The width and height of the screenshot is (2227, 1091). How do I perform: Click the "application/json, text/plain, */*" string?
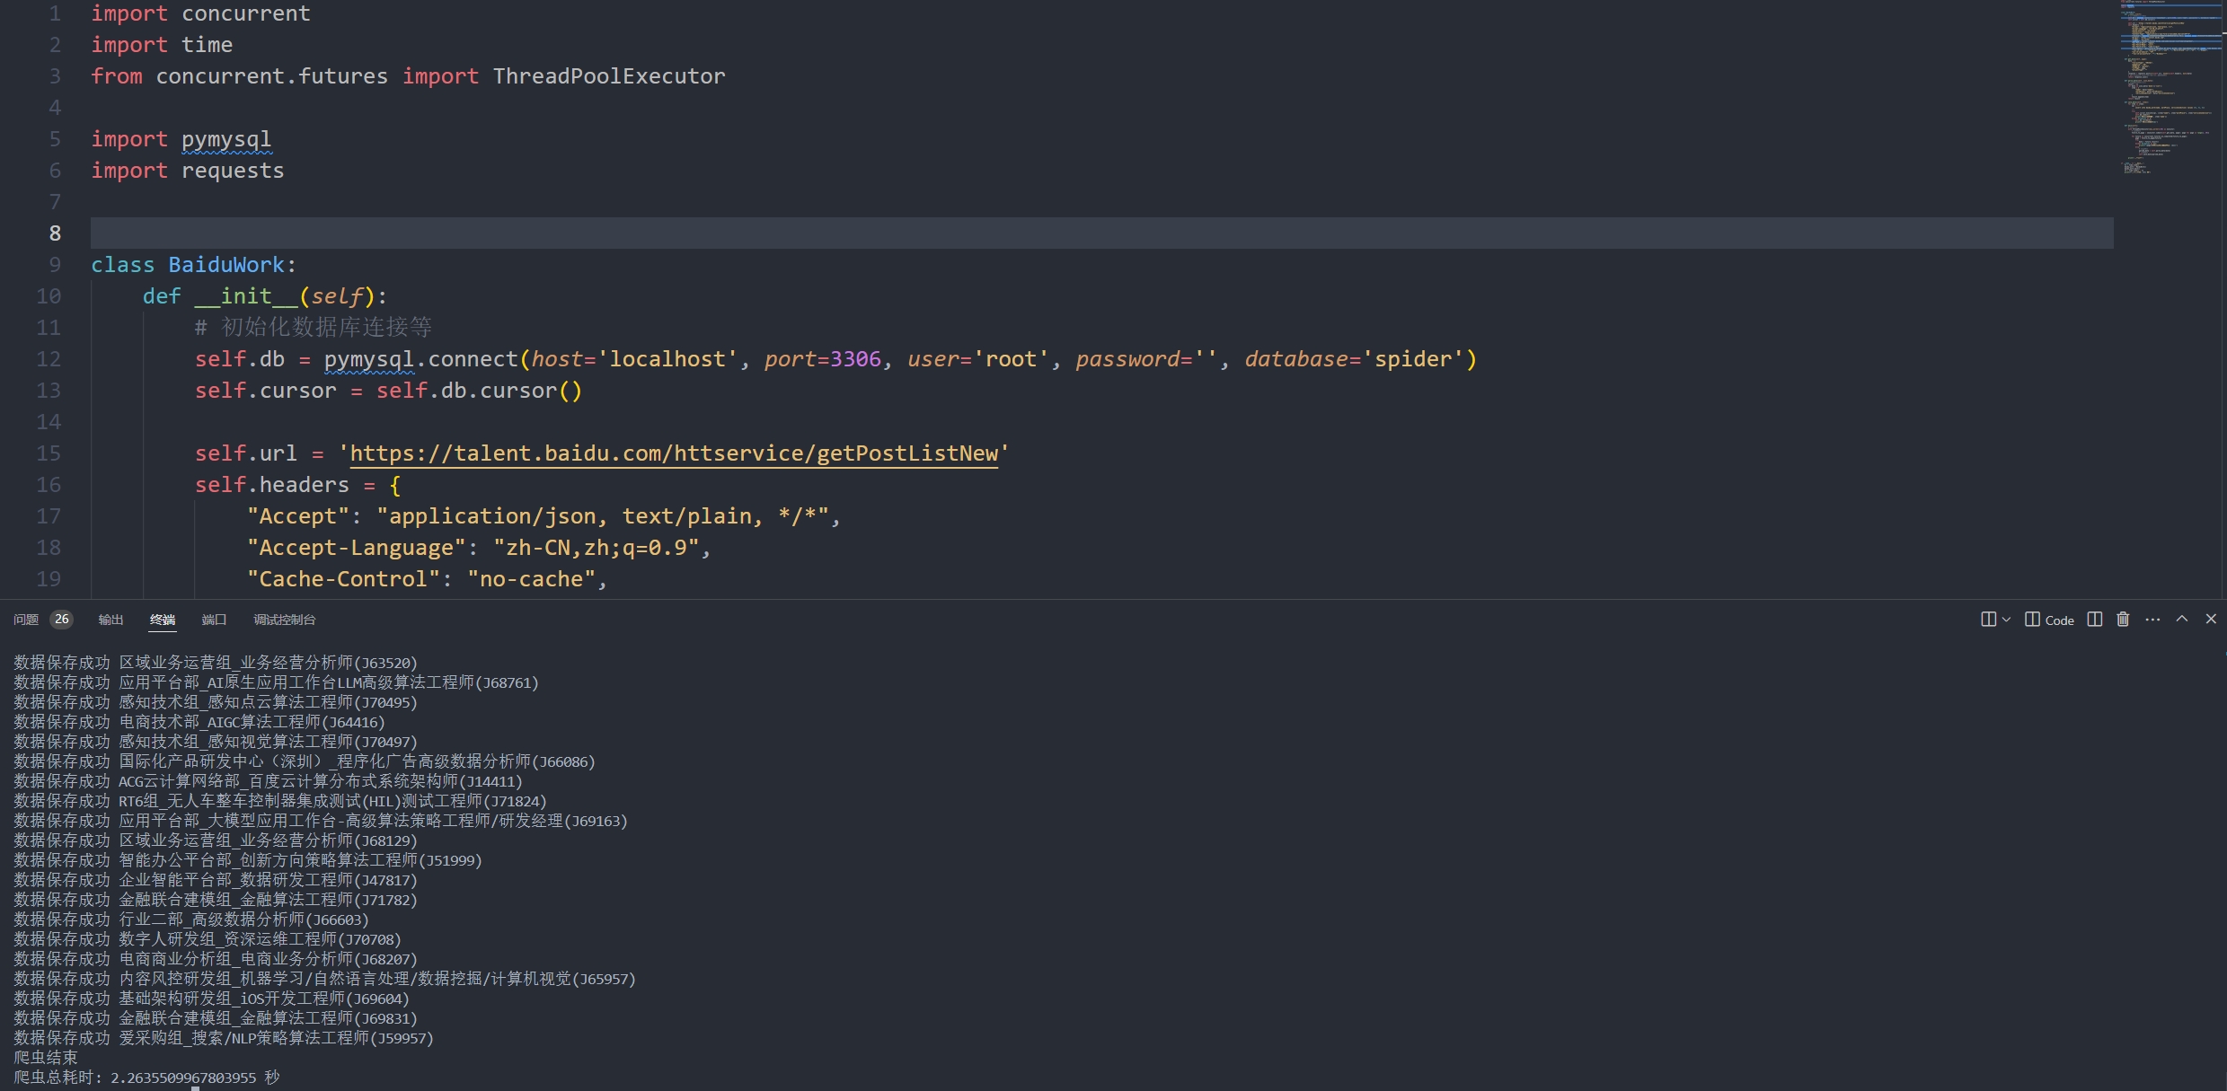click(x=602, y=516)
